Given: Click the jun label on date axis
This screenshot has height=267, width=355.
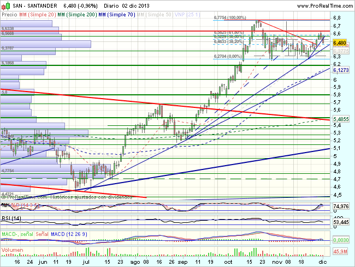Looking at the screenshot, I should coord(43,262).
